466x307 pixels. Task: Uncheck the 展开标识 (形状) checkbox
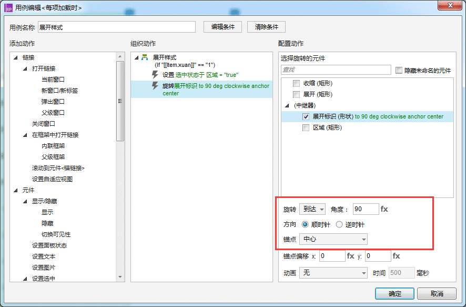point(306,116)
